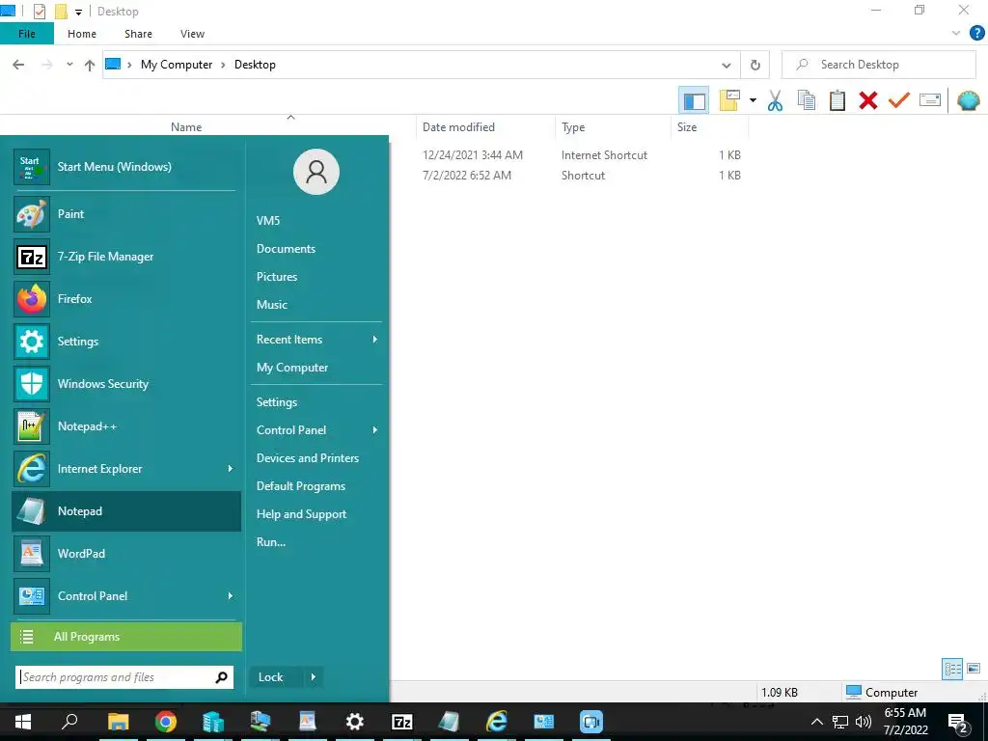Image resolution: width=988 pixels, height=741 pixels.
Task: Open WordPad from the Start menu
Action: 126,554
